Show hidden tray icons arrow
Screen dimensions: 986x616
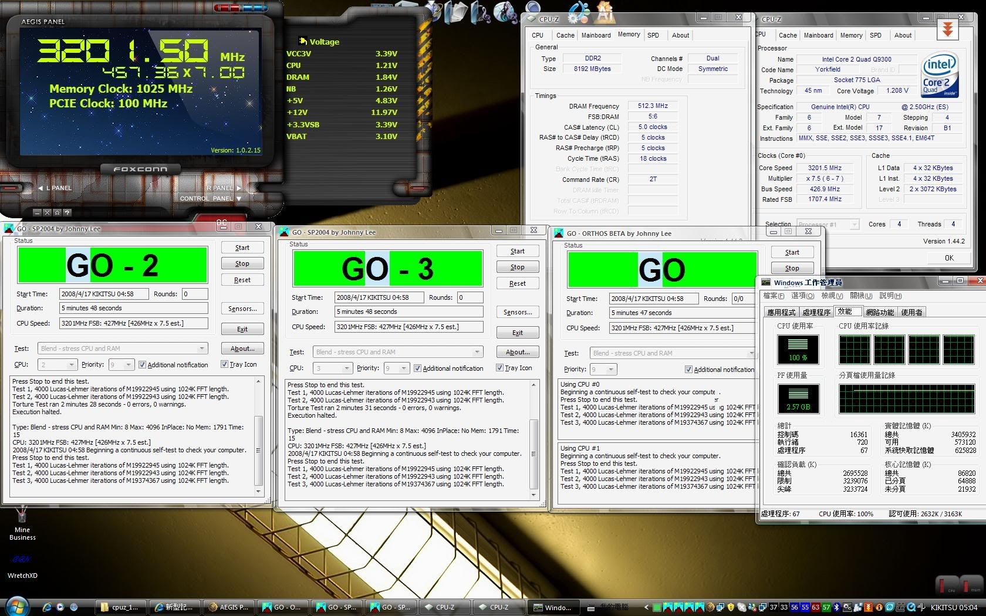646,607
